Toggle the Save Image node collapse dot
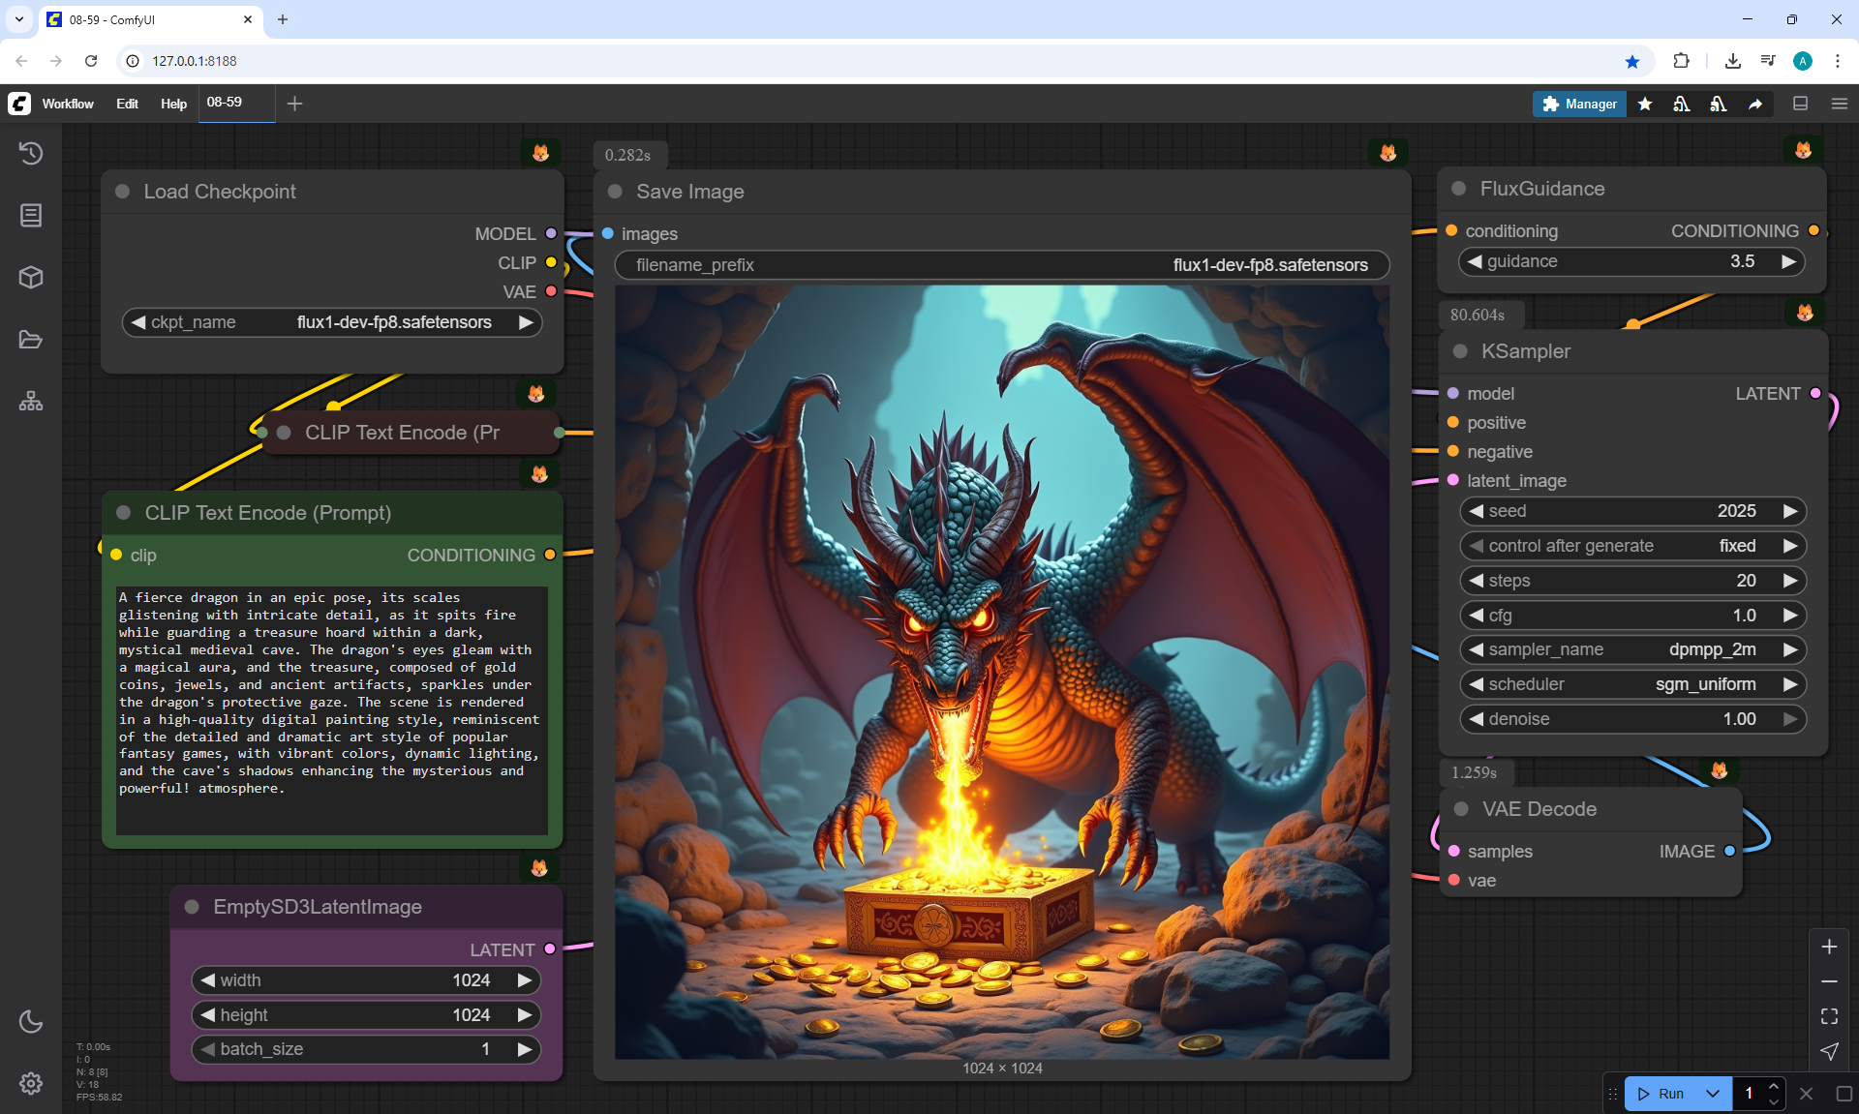The image size is (1859, 1114). tap(615, 192)
